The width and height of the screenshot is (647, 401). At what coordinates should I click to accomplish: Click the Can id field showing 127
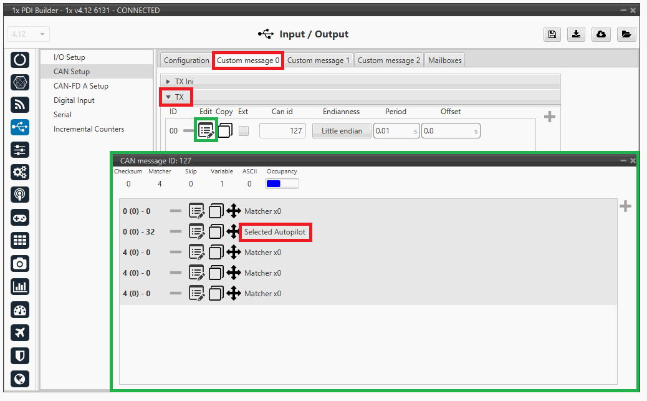282,131
